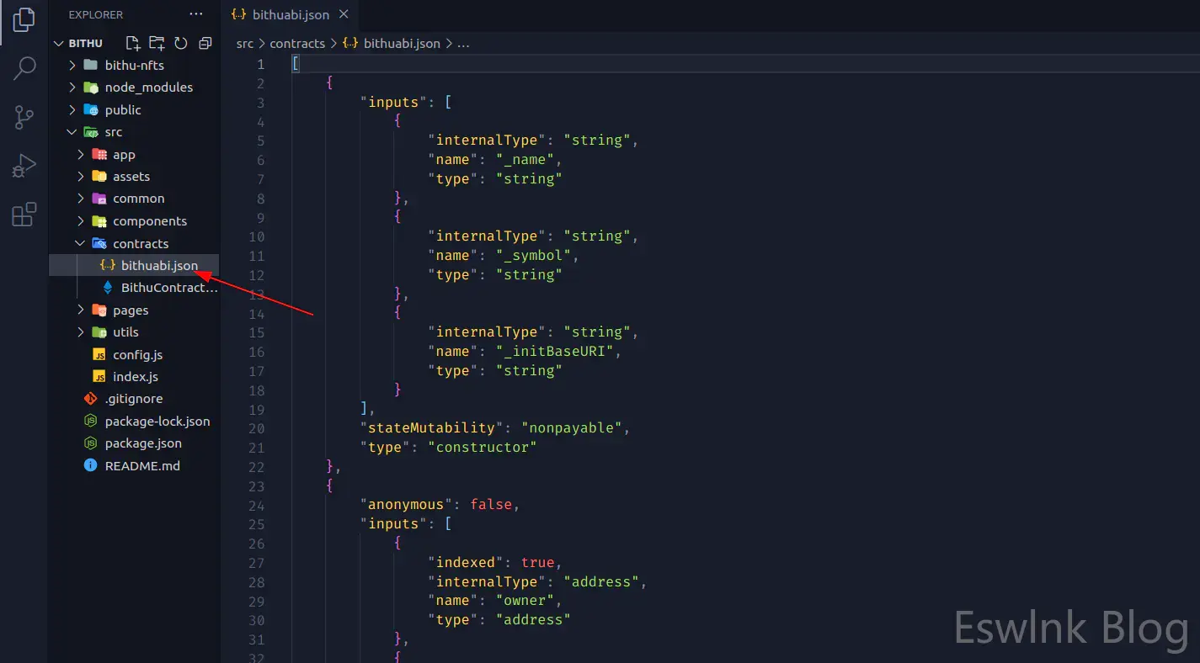Refresh the Explorer file tree
Image resolution: width=1200 pixels, height=663 pixels.
tap(180, 43)
